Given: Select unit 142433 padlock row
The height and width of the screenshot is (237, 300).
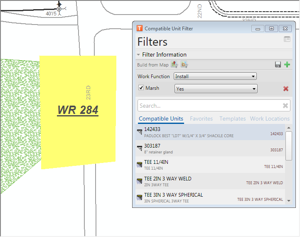Looking at the screenshot, I should [210, 132].
